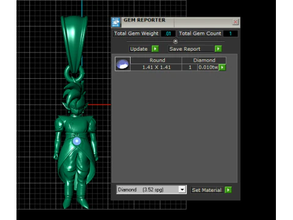Click the Diamond column header cell
293x220 pixels.
[x=204, y=61]
